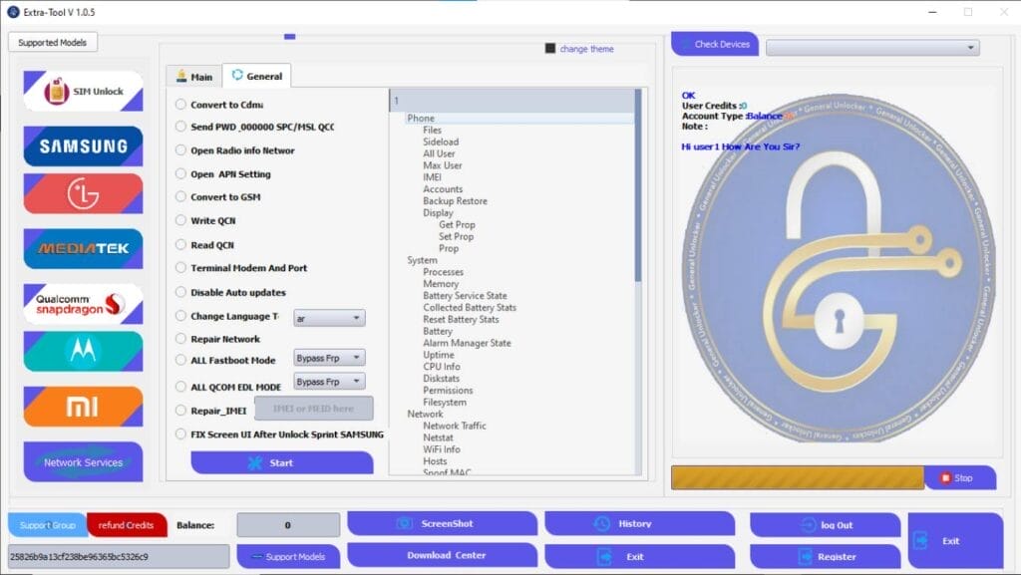
Task: Select the Motorola brand icon
Action: [83, 351]
